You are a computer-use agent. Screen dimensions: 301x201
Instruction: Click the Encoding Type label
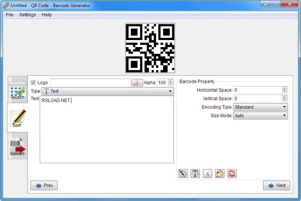pos(217,107)
